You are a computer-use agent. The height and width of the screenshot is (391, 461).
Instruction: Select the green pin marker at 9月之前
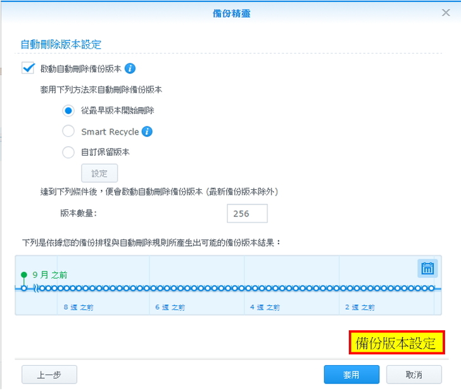coord(24,275)
